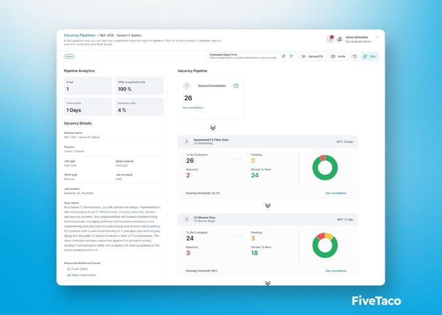Click the Sahan Dimnatha user name
The width and height of the screenshot is (442, 315).
pyautogui.click(x=356, y=37)
